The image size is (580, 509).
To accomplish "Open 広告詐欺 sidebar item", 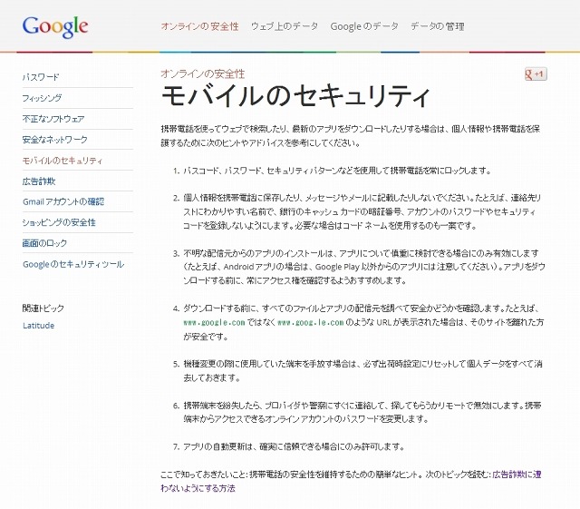I will [x=39, y=181].
